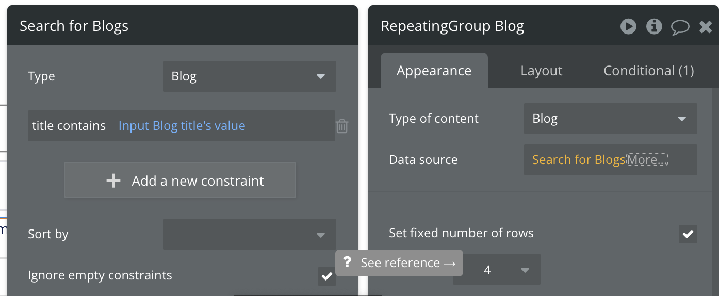Close the RepeatingGroup Blog panel
719x296 pixels.
pyautogui.click(x=706, y=27)
